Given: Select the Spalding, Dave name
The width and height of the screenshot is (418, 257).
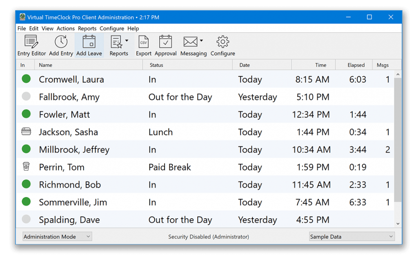Looking at the screenshot, I should click(69, 220).
